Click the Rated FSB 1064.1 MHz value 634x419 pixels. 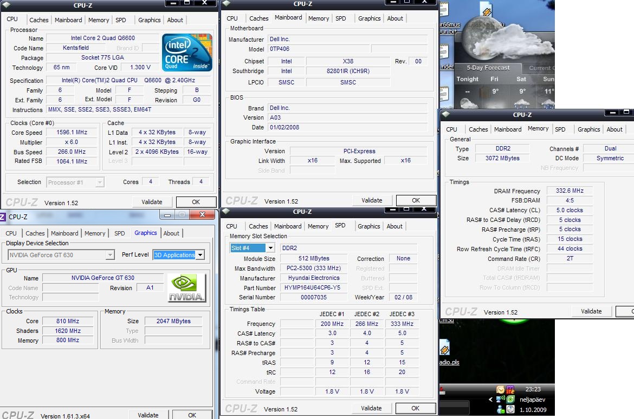pos(72,161)
